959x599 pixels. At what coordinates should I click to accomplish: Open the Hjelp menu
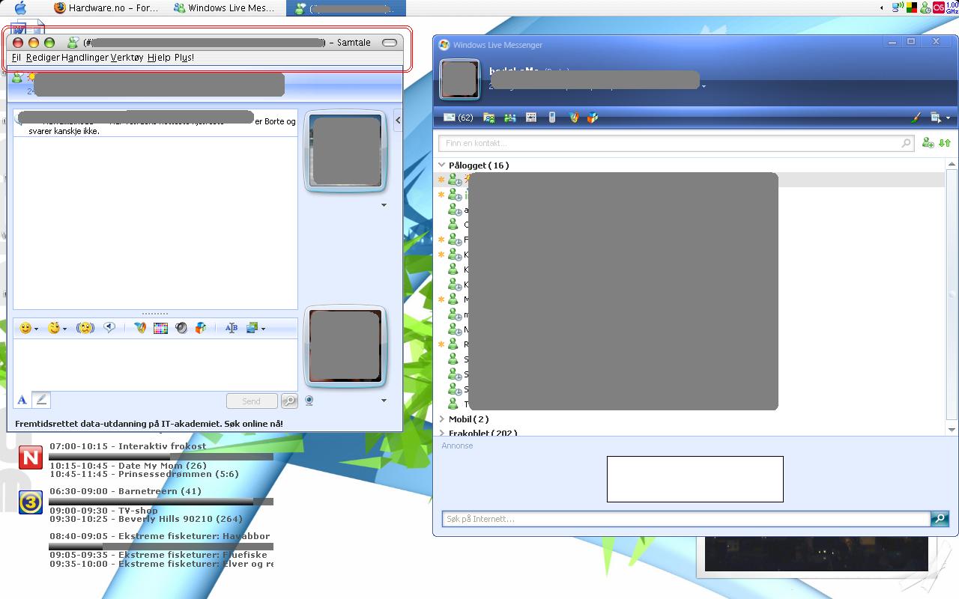pos(159,58)
